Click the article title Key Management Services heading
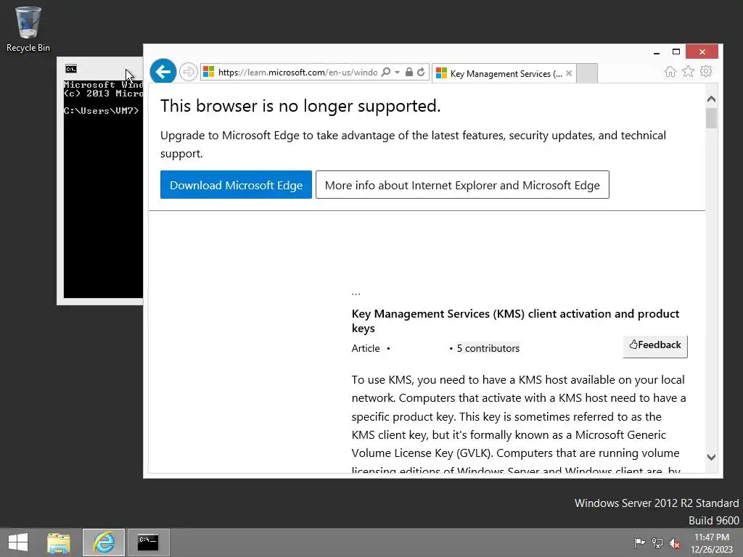This screenshot has width=743, height=557. (515, 321)
